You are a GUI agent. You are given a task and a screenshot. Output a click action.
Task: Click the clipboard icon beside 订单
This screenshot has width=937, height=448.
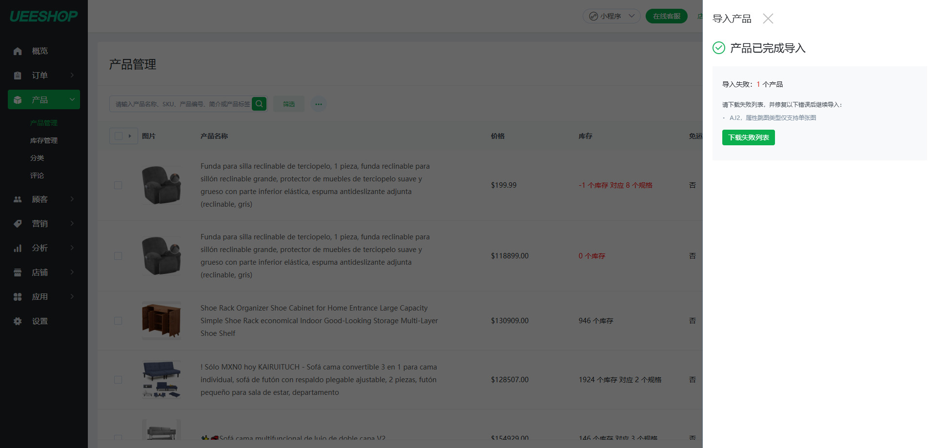coord(18,76)
